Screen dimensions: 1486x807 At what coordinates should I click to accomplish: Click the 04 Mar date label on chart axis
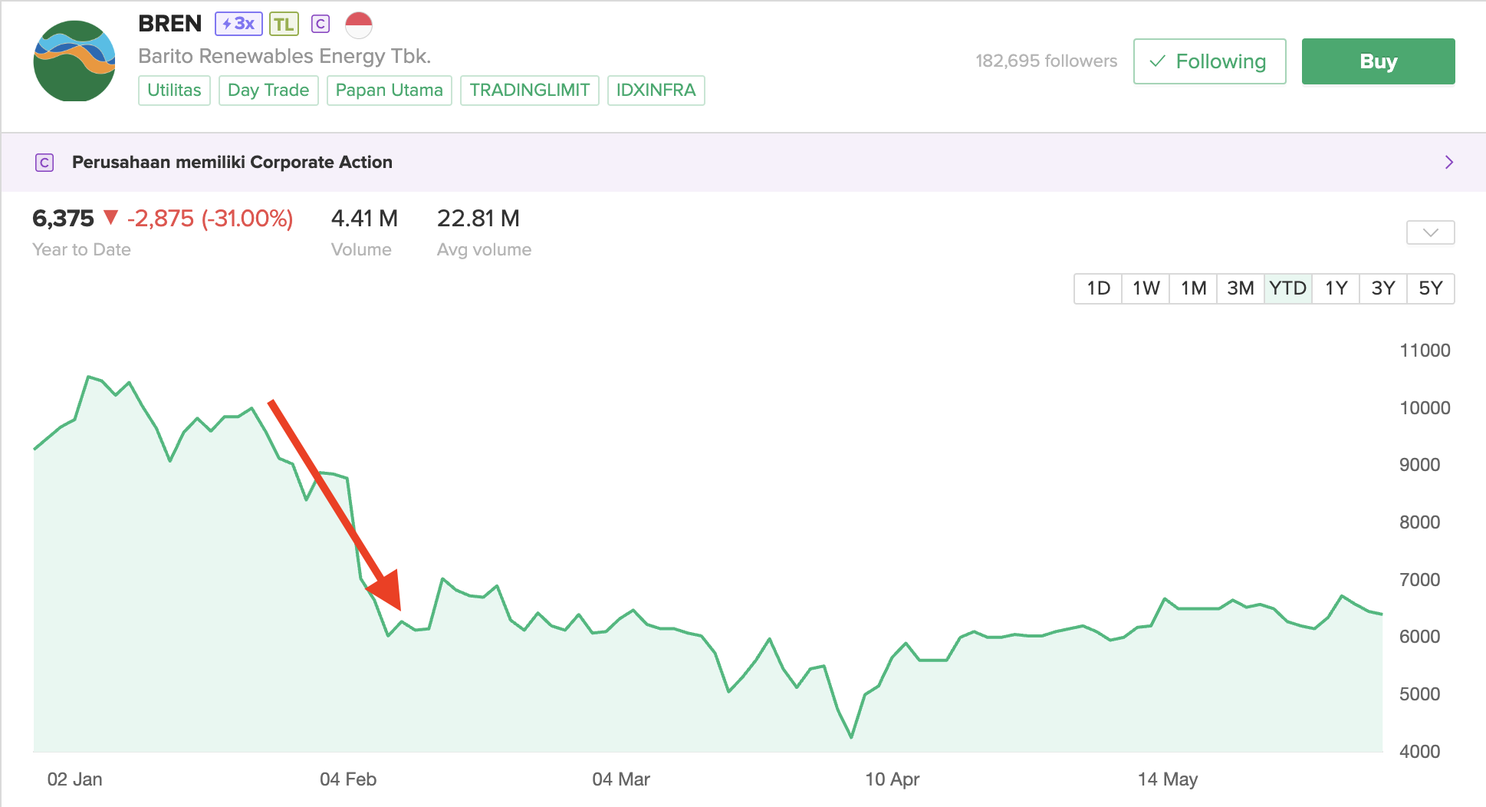tap(621, 779)
